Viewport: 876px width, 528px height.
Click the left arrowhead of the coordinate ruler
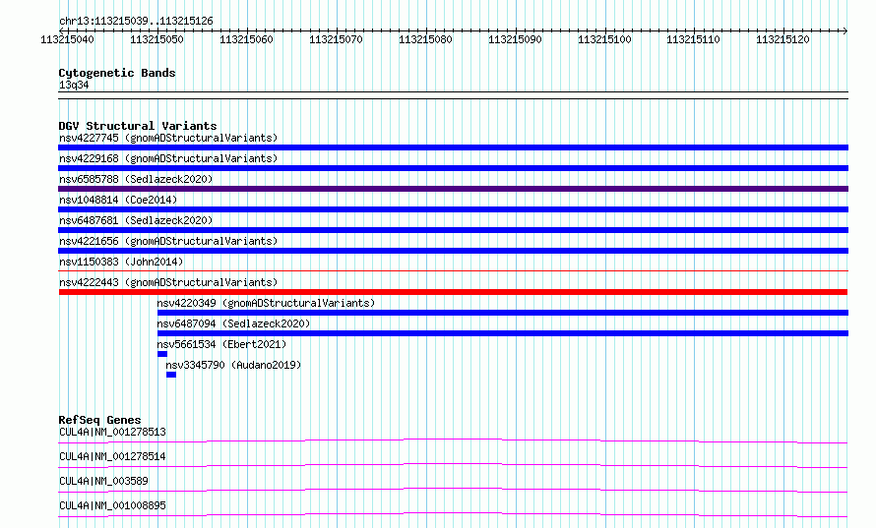click(61, 30)
